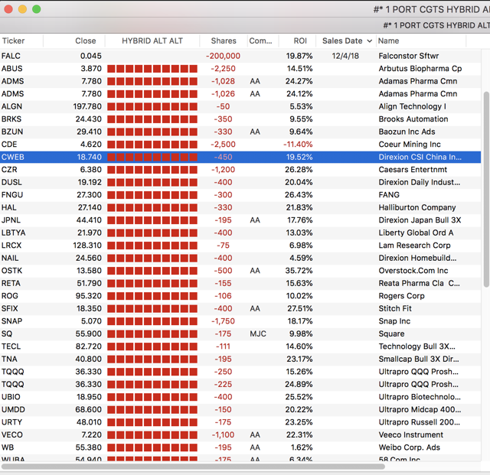Select the BRKS ticker cell
This screenshot has height=475, width=490.
[11, 119]
